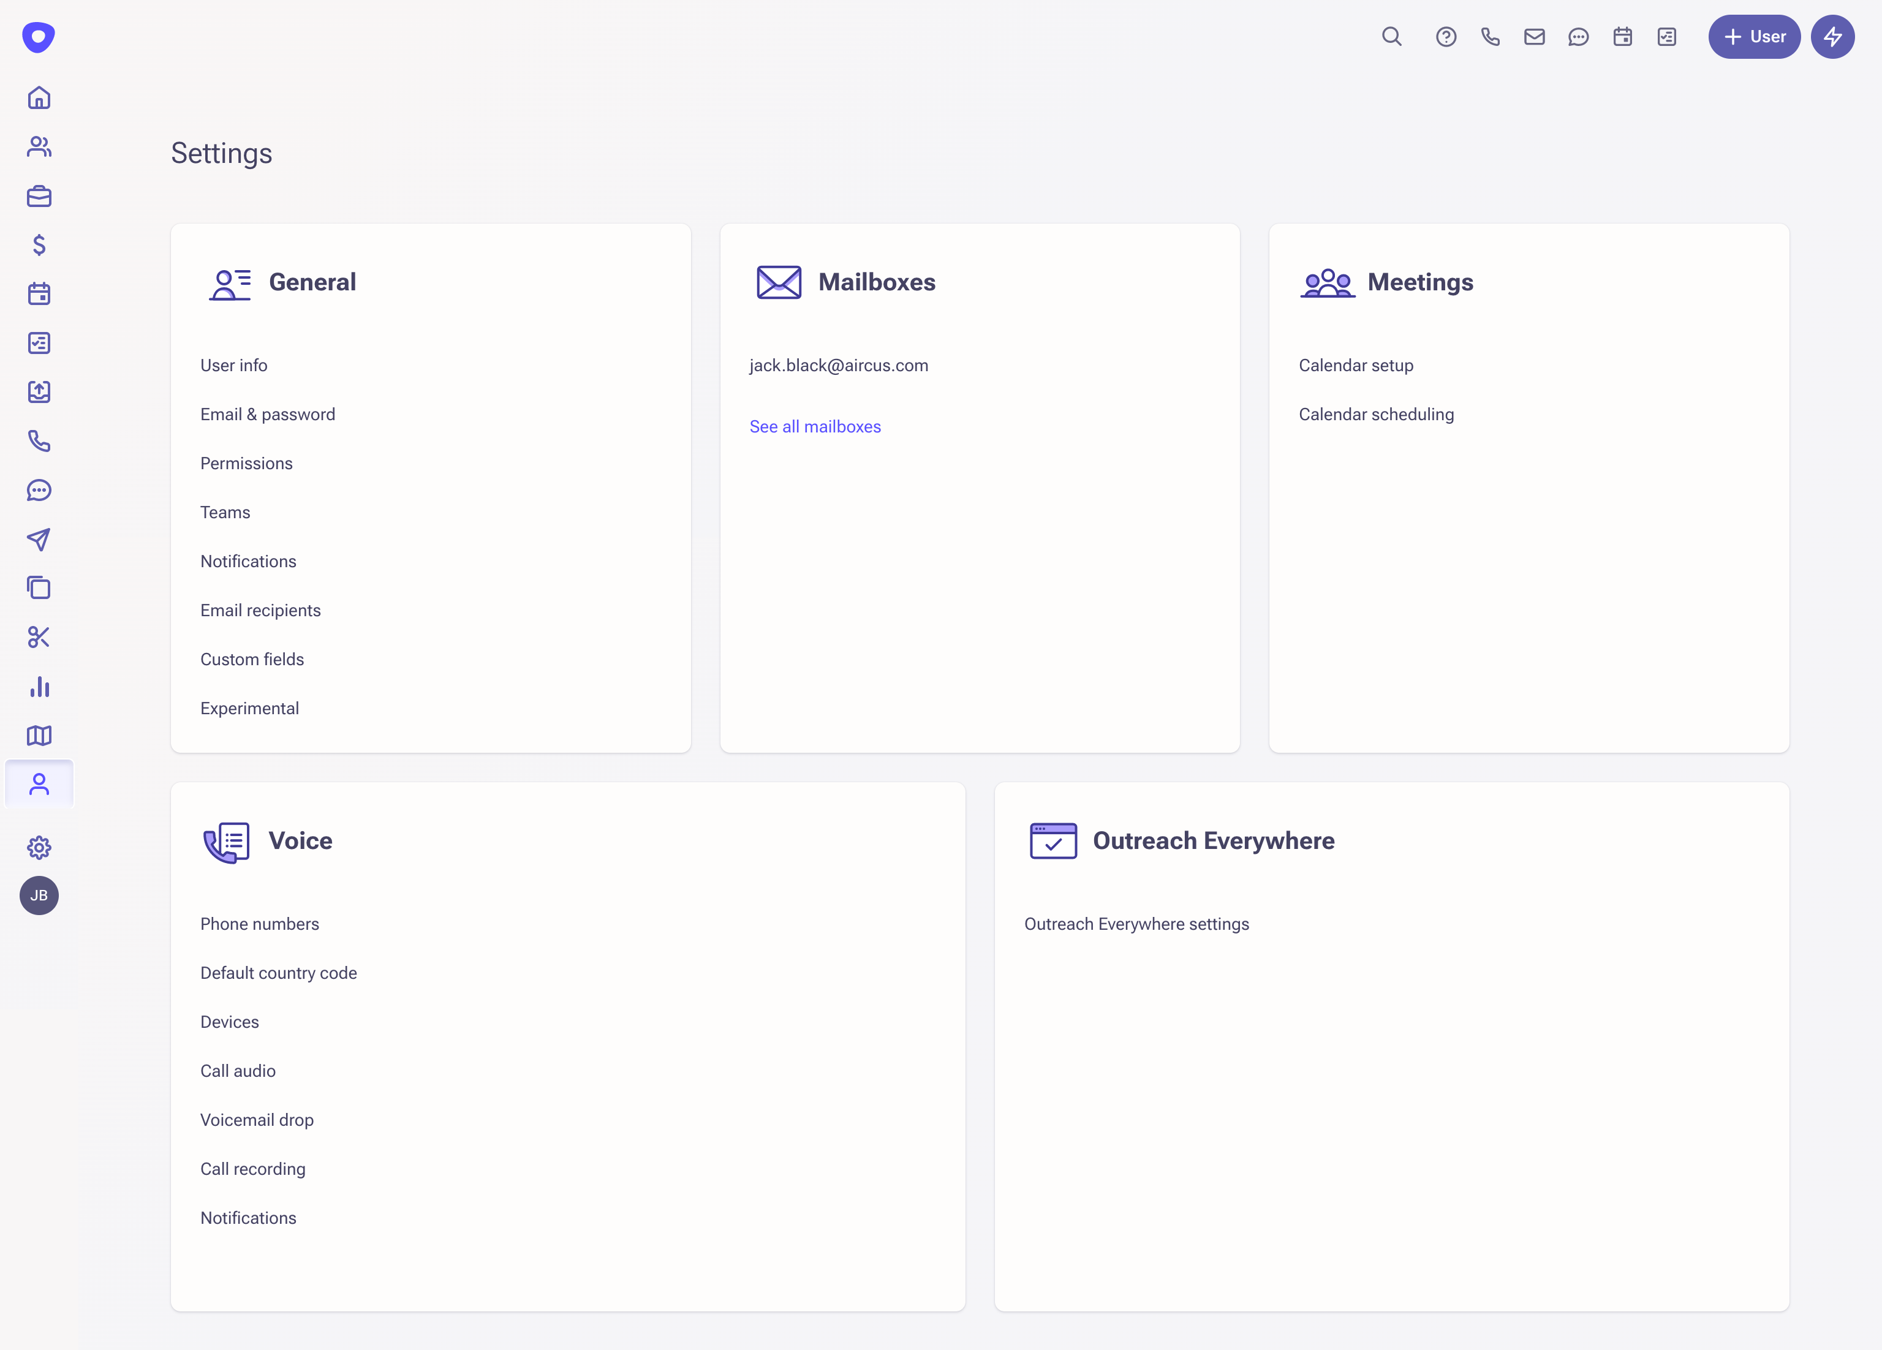The width and height of the screenshot is (1882, 1350).
Task: Open Voicemail drop under Voice
Action: [x=257, y=1119]
